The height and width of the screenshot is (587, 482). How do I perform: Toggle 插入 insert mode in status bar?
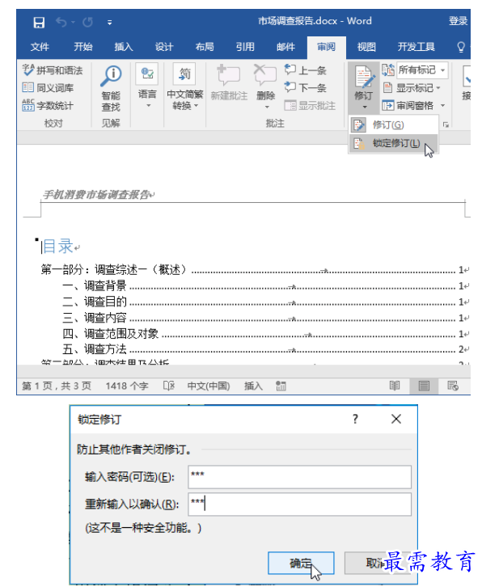pyautogui.click(x=254, y=386)
